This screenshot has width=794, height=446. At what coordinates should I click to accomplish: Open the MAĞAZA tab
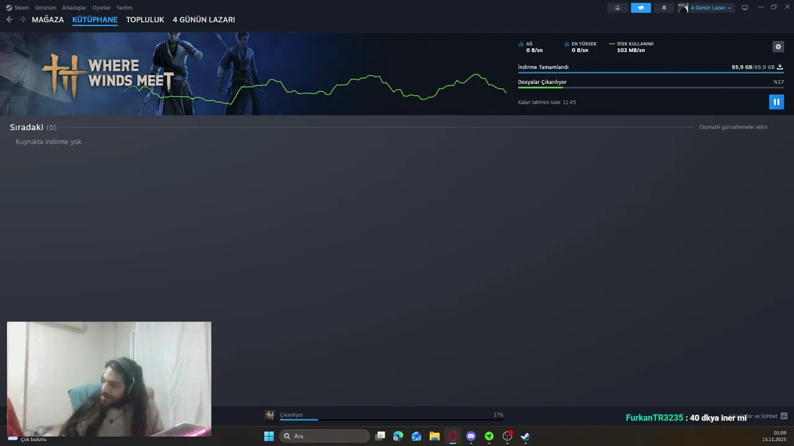point(48,20)
